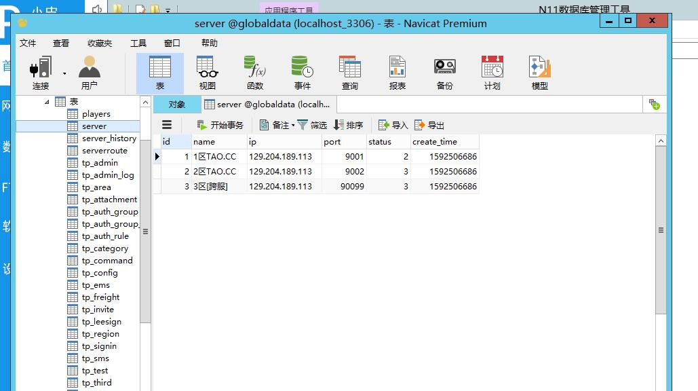Click the 报表 (Report) toolbar icon
The width and height of the screenshot is (698, 391).
(397, 72)
